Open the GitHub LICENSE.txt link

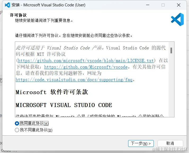pos(86,61)
